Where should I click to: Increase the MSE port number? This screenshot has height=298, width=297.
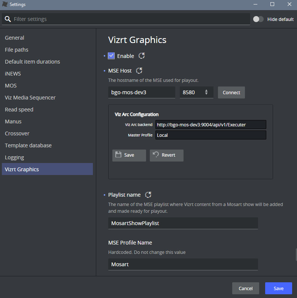click(x=206, y=90)
